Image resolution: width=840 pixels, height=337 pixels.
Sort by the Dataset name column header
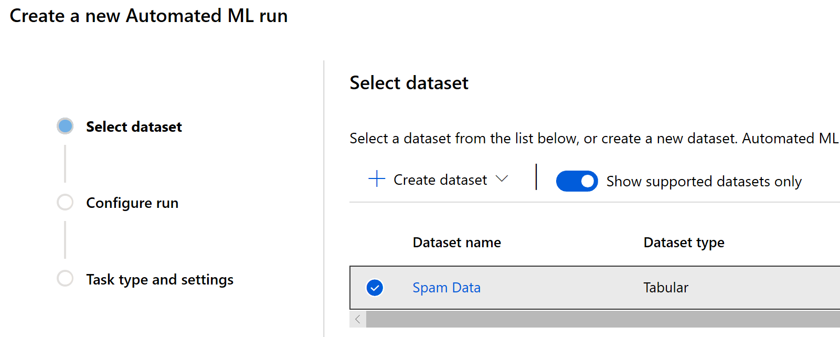click(456, 243)
